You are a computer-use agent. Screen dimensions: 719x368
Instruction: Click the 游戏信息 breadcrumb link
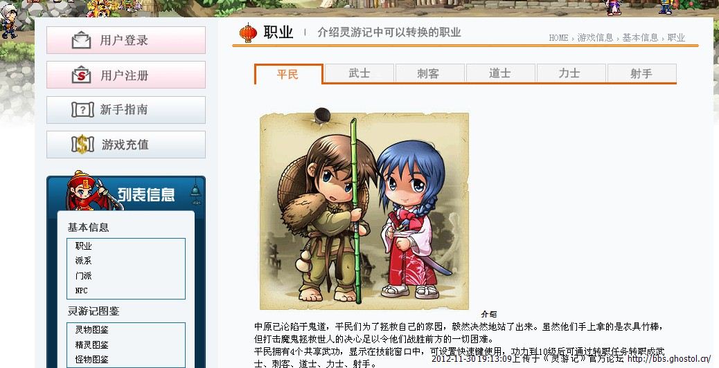pos(595,37)
